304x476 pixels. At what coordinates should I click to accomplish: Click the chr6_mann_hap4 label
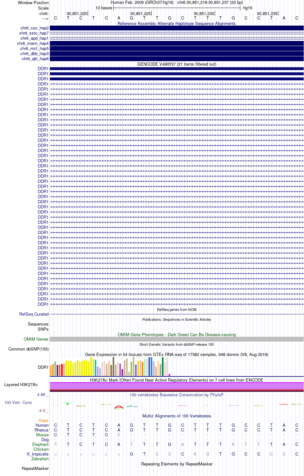click(x=33, y=44)
